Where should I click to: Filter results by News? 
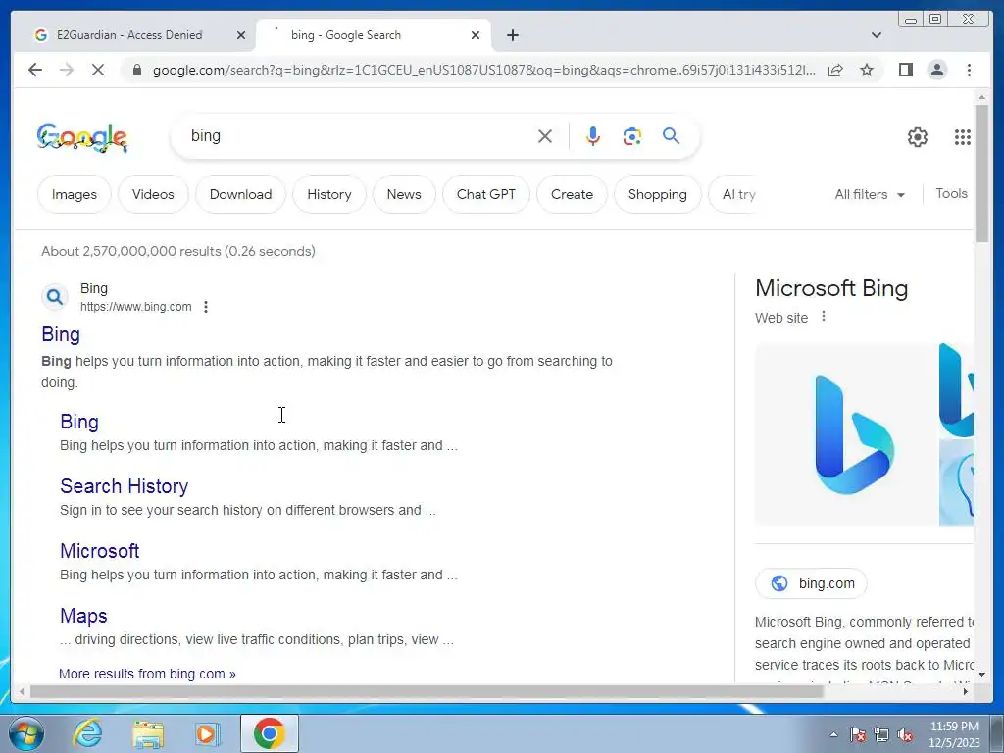[x=404, y=194]
